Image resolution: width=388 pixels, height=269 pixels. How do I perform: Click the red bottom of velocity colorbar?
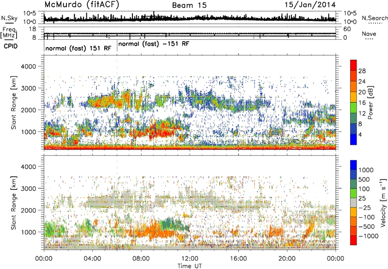click(354, 240)
